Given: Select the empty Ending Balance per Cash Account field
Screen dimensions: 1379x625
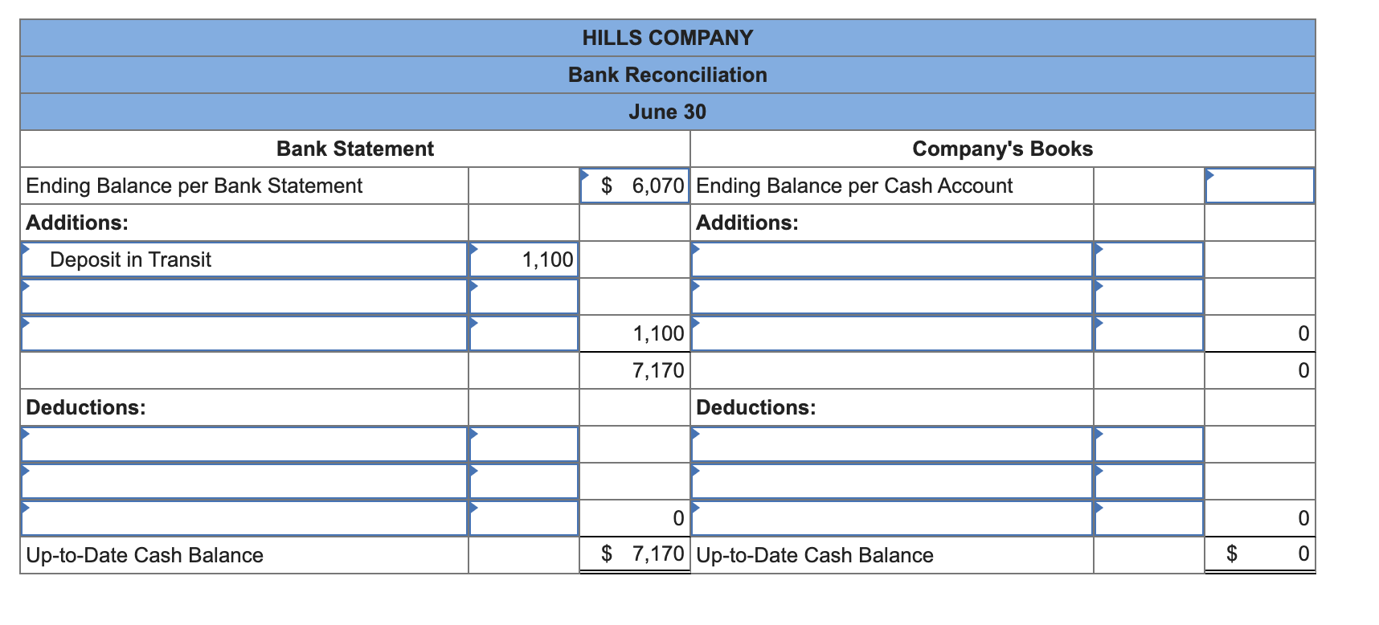Looking at the screenshot, I should tap(1259, 186).
